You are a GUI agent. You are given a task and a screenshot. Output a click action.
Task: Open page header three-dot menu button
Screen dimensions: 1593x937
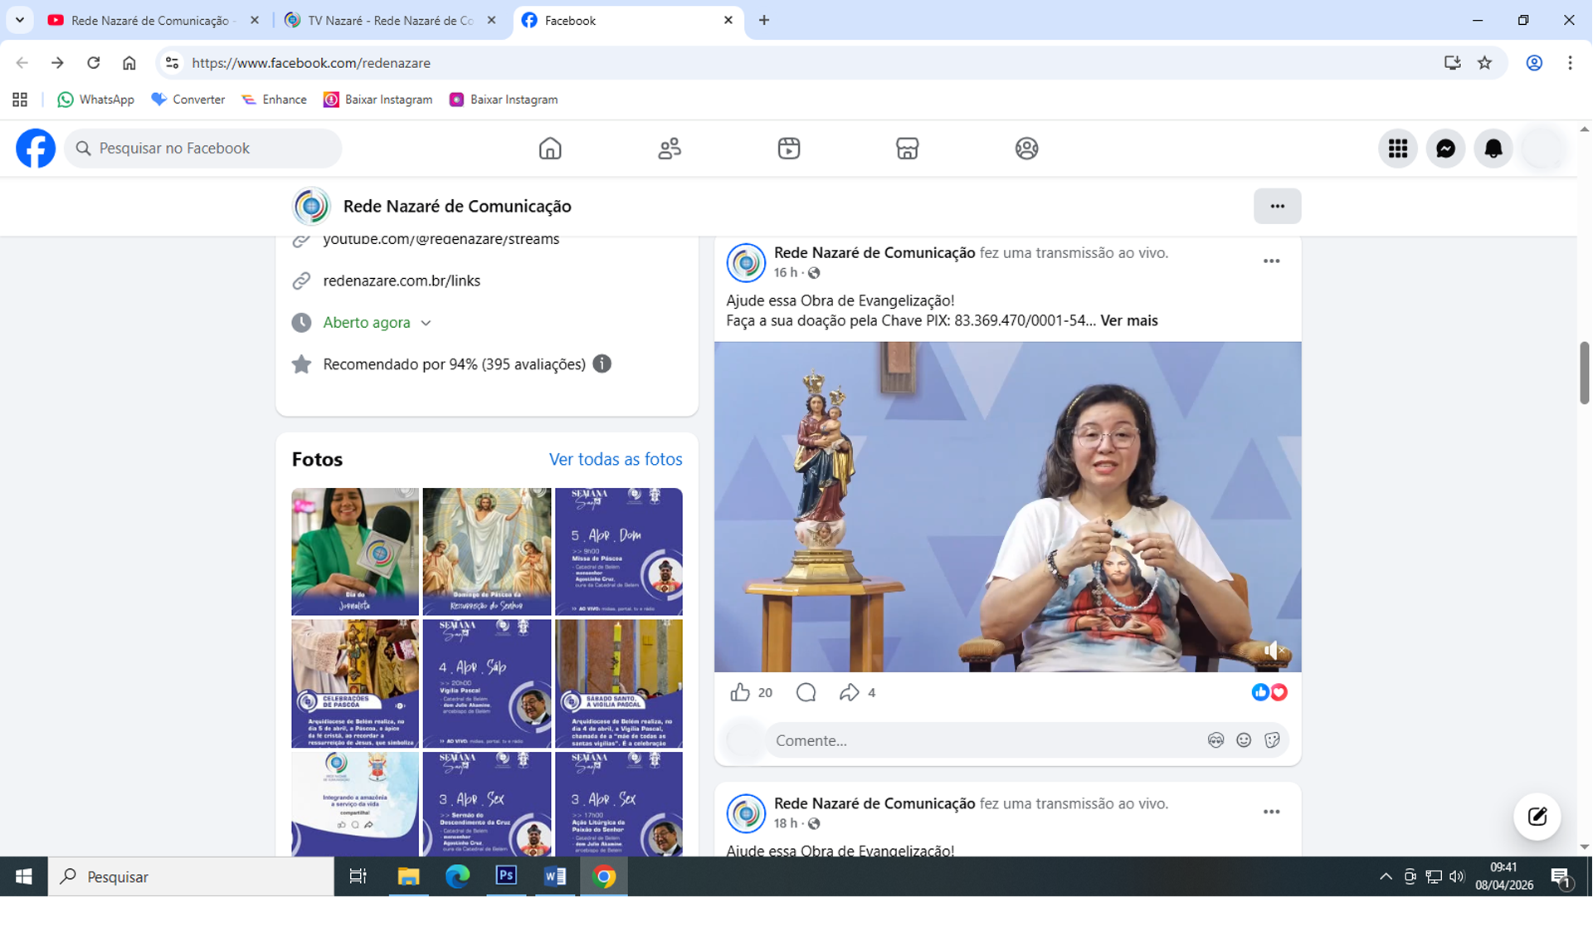pyautogui.click(x=1277, y=206)
